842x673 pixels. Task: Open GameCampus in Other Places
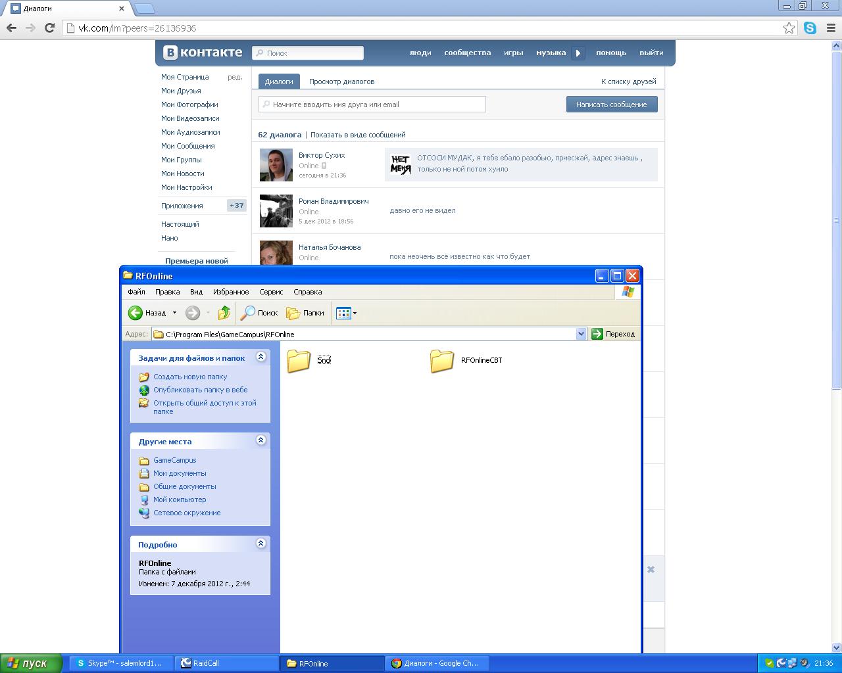coord(175,460)
